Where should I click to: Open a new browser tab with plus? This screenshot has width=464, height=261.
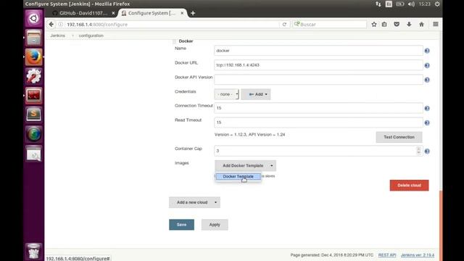point(193,13)
